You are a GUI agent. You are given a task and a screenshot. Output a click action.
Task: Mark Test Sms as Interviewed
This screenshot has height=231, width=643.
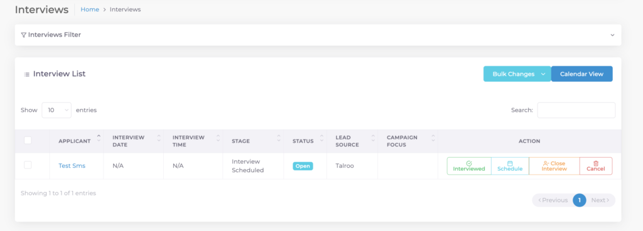(x=469, y=166)
